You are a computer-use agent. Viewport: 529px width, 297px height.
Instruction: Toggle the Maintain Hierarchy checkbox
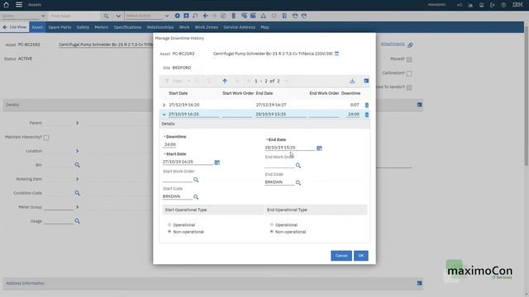point(46,138)
